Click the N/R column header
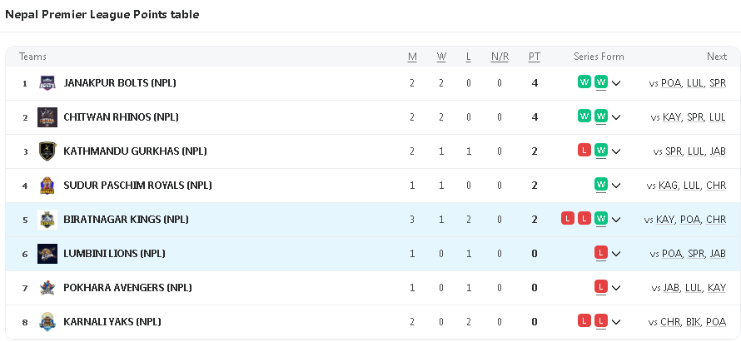The height and width of the screenshot is (342, 741). click(500, 57)
